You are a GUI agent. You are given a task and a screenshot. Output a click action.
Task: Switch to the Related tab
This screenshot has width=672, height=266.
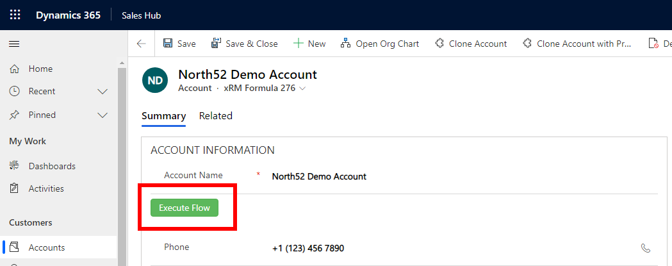(x=216, y=116)
